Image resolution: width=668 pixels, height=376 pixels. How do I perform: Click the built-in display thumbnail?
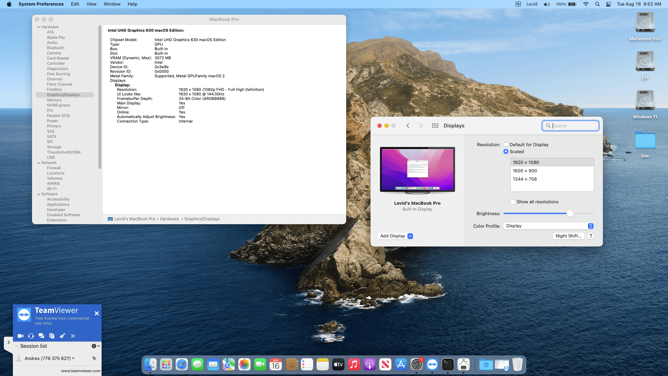tap(417, 170)
